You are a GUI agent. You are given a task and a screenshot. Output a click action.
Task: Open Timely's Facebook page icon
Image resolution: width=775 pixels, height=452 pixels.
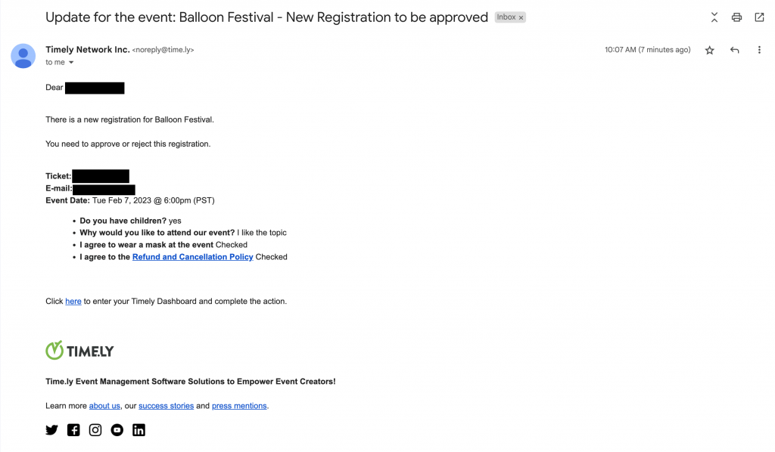(x=73, y=430)
